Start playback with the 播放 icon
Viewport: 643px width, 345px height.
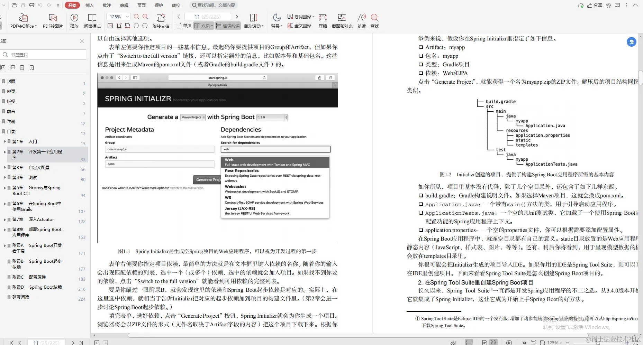74,21
